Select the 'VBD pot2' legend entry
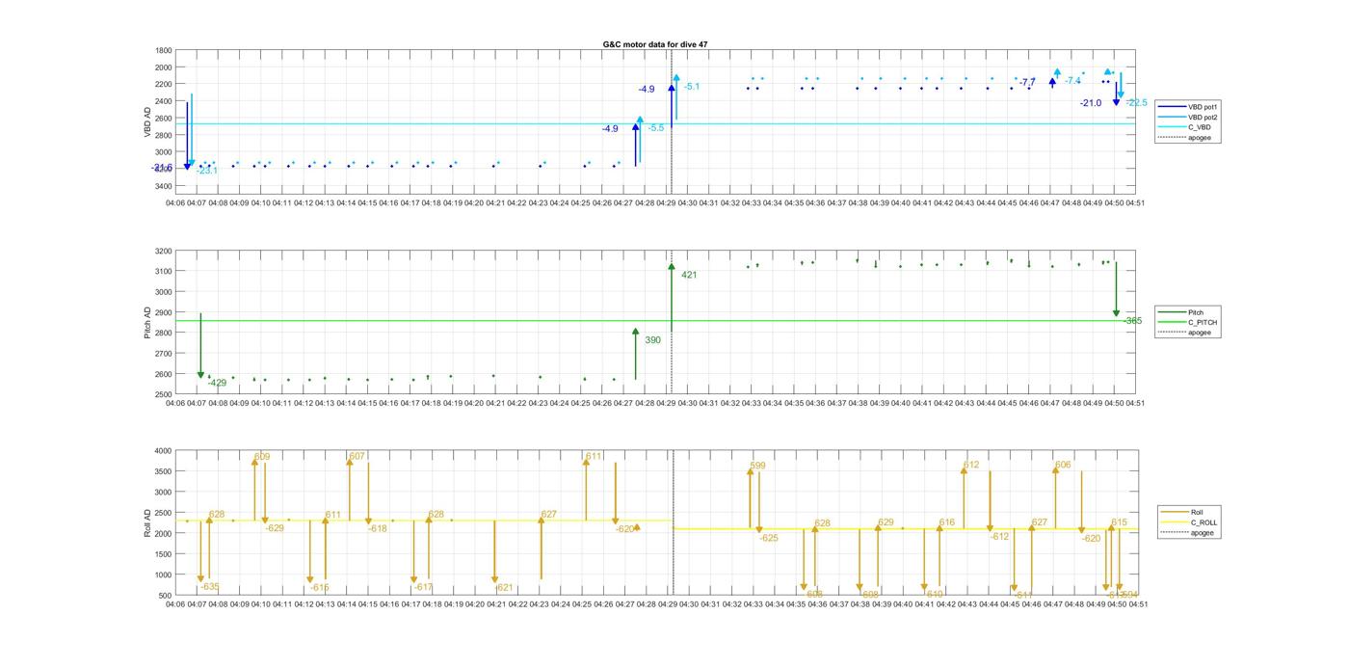 click(x=1190, y=117)
